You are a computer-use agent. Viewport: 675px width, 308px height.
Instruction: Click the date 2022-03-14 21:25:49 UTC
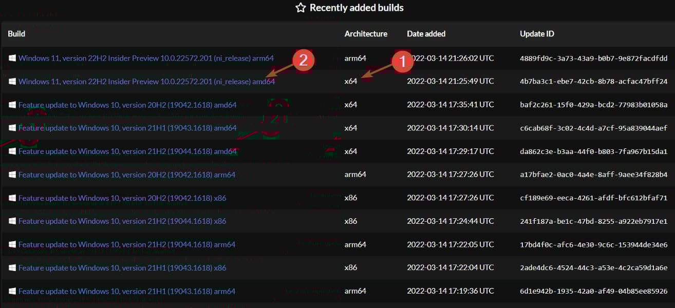pyautogui.click(x=451, y=81)
